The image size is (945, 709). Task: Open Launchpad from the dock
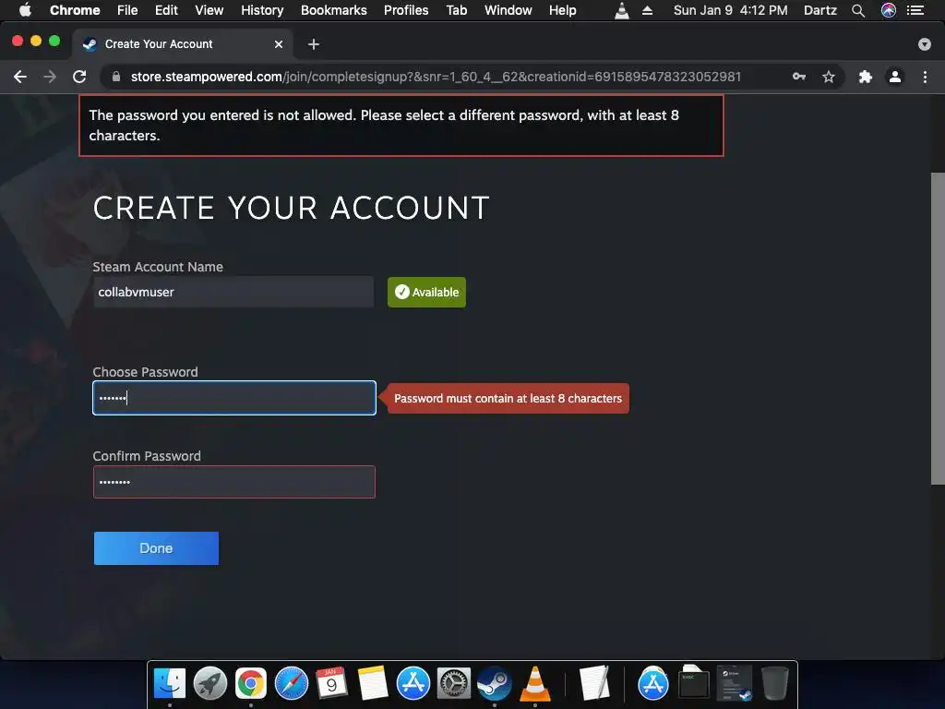[x=210, y=683]
